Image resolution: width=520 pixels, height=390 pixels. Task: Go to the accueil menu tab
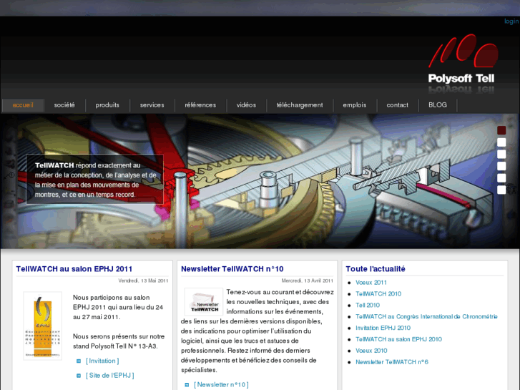point(23,105)
